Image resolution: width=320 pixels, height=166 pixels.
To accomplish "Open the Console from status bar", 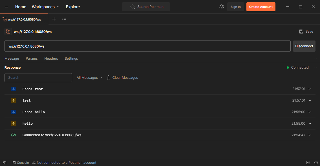I will pyautogui.click(x=21, y=163).
